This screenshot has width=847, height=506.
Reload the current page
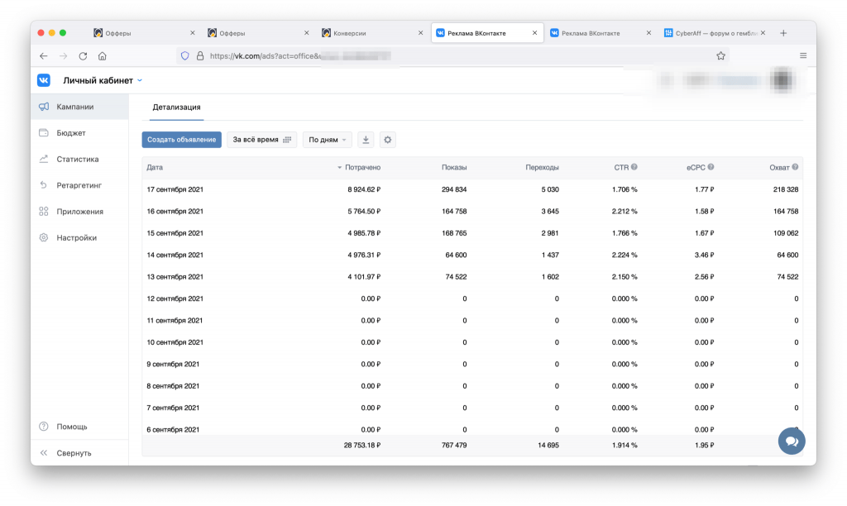click(83, 56)
